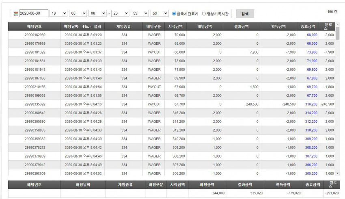Click the result amount 7,900

254,52
